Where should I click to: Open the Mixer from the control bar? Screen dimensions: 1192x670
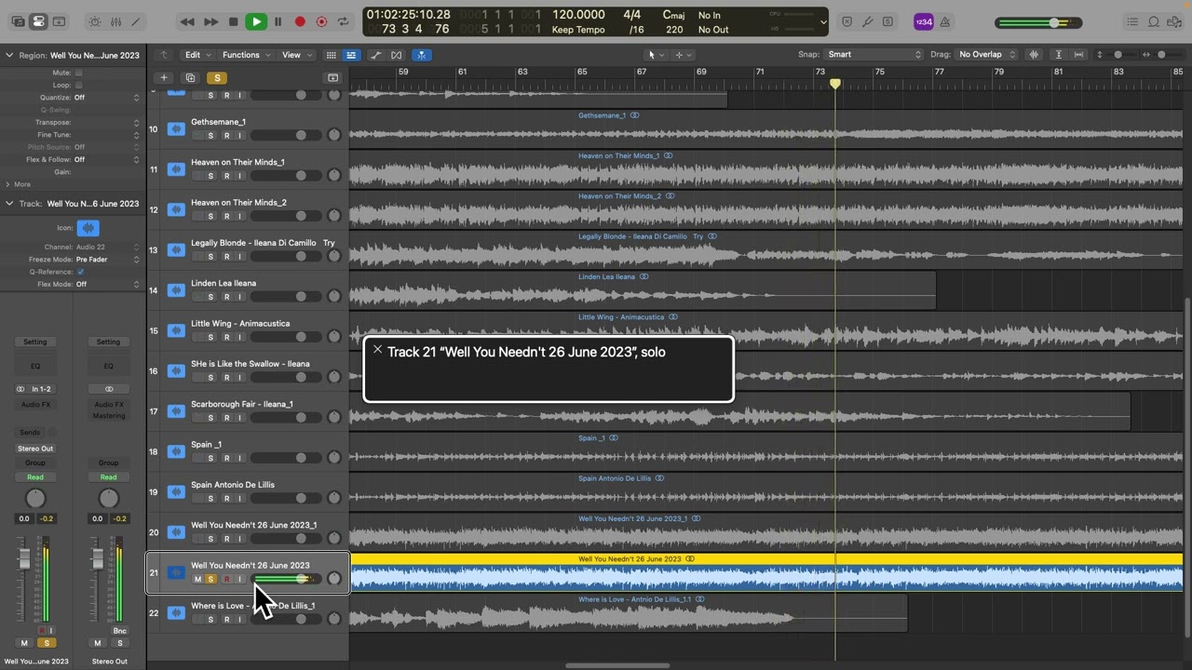pos(115,21)
